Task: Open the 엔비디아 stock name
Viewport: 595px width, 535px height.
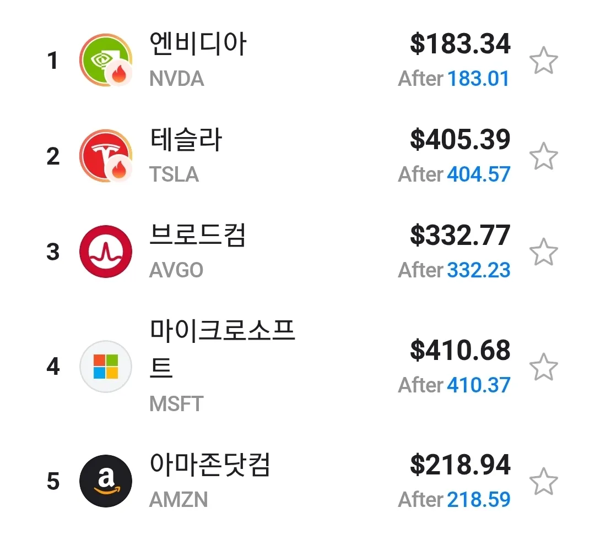Action: (198, 44)
